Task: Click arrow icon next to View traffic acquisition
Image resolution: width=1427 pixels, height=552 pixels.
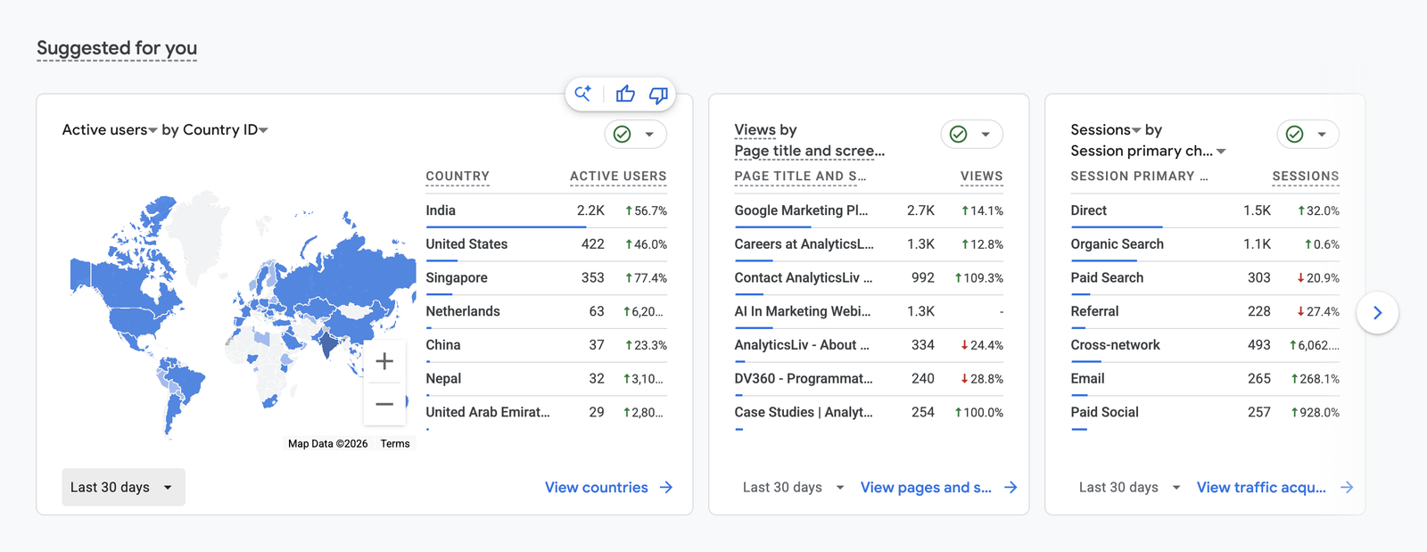Action: click(x=1347, y=487)
